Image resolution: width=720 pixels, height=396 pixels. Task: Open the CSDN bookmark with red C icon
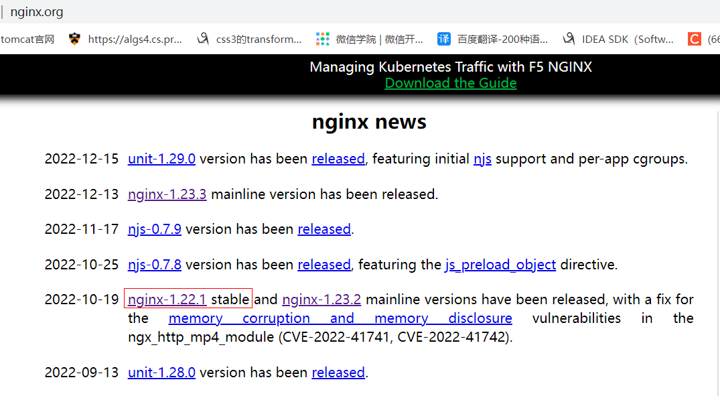click(x=695, y=39)
